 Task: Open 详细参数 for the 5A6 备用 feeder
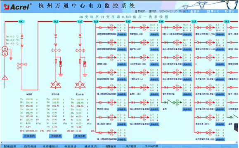tap(187, 109)
